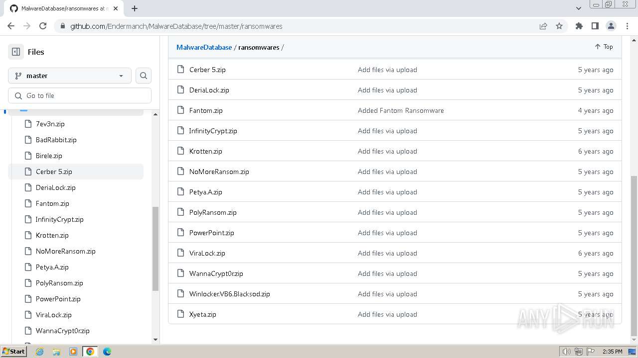Click the file tree scrollbar up arrow
This screenshot has width=638, height=358.
coord(156,114)
